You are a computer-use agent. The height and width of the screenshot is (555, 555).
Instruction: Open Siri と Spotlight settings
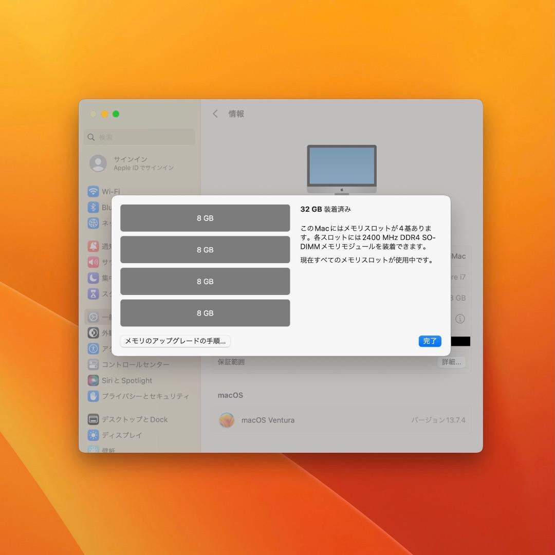(x=126, y=380)
